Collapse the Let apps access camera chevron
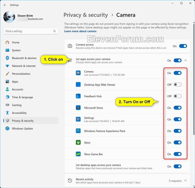The height and width of the screenshot is (188, 195). pos(185,60)
